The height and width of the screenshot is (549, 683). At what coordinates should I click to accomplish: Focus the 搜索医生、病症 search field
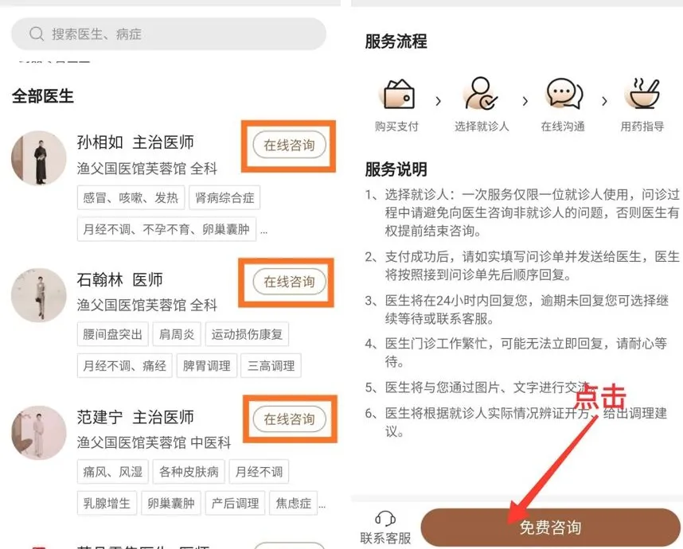169,34
